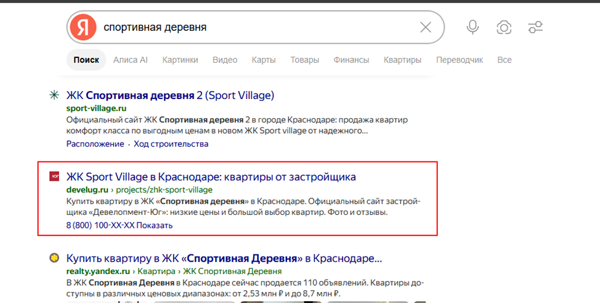Click the red ЮГ favicon
Image resolution: width=600 pixels, height=303 pixels.
pyautogui.click(x=54, y=176)
